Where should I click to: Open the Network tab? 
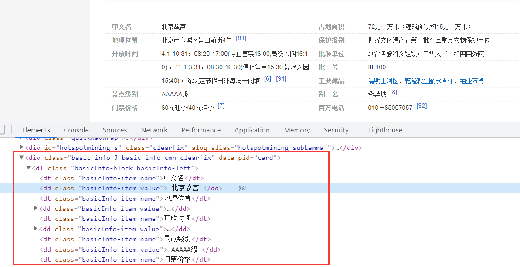[x=154, y=130]
